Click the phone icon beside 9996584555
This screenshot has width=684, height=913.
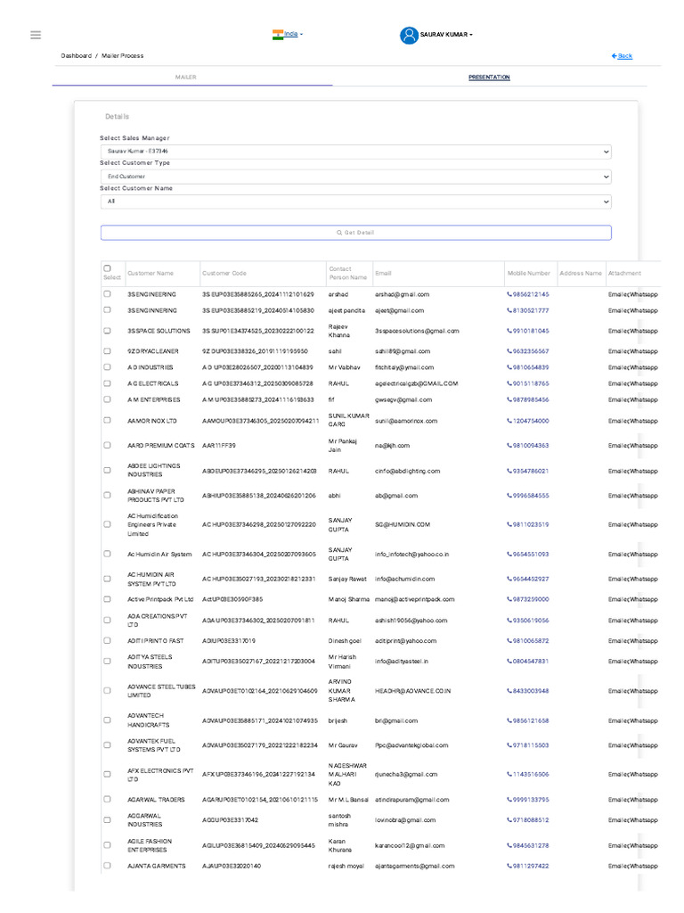(509, 496)
